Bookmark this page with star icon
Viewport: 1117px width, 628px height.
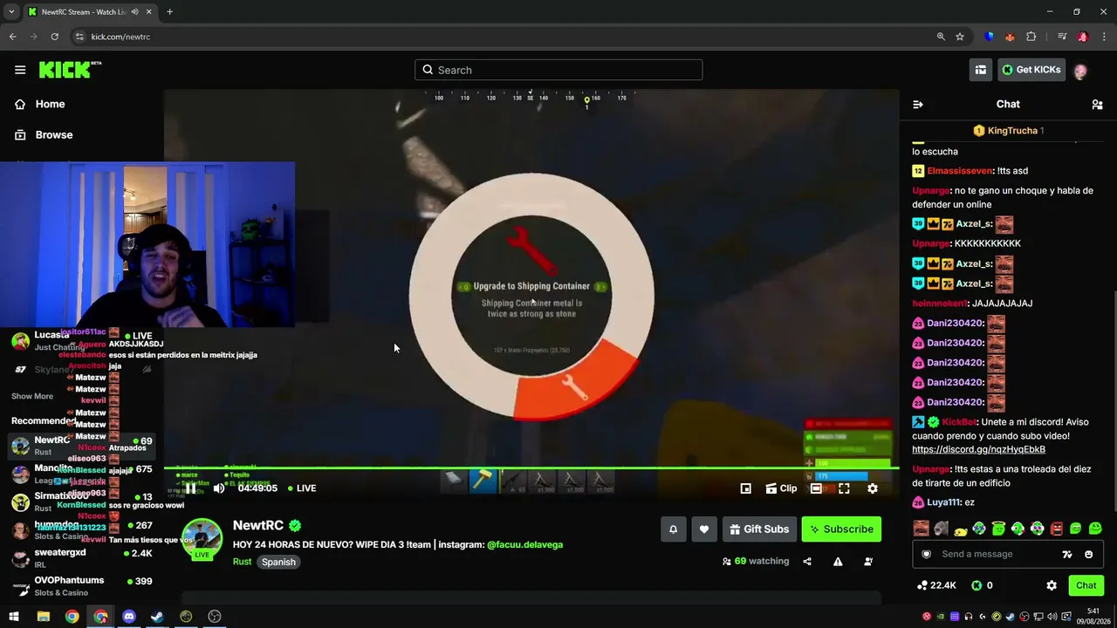pyautogui.click(x=960, y=37)
